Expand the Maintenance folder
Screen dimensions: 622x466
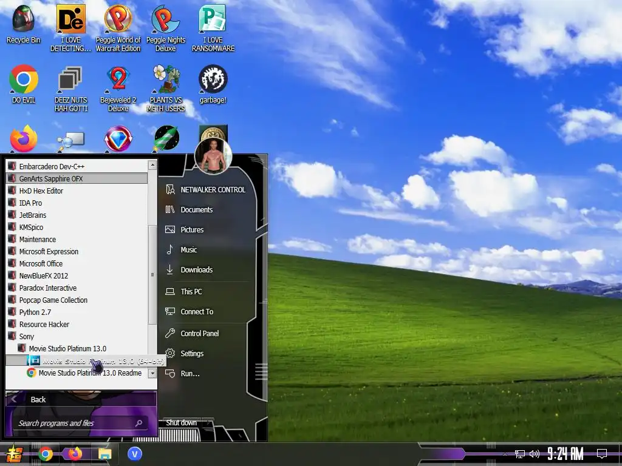click(x=77, y=239)
